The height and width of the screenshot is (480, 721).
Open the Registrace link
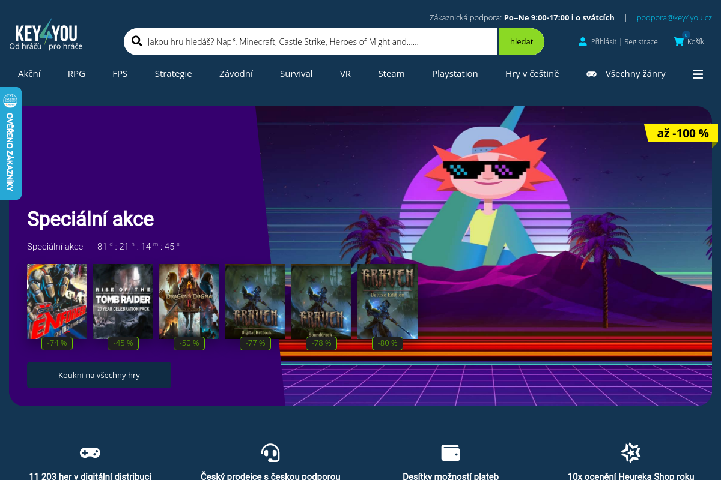coord(641,42)
